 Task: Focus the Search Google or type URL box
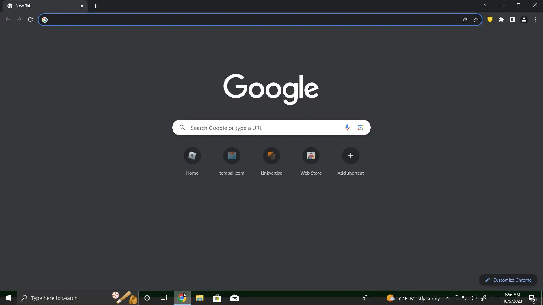click(264, 128)
